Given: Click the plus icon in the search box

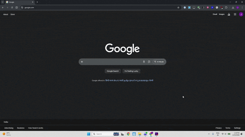Looking at the screenshot, I should tap(82, 62).
